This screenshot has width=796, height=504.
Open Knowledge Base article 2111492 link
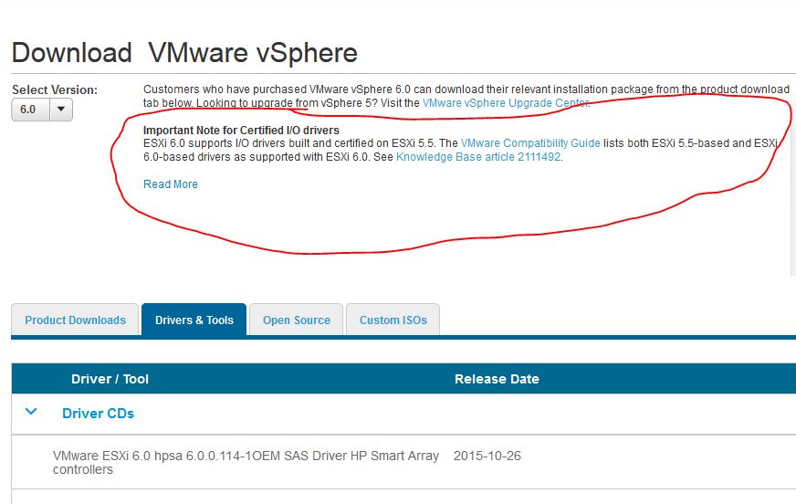478,157
